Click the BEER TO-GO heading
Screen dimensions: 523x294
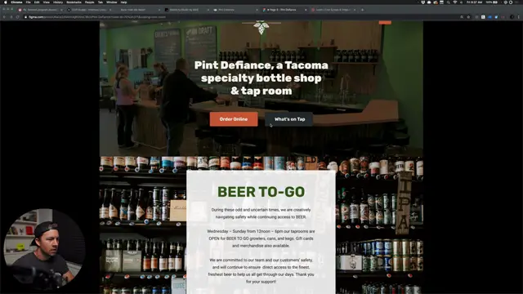(x=261, y=192)
